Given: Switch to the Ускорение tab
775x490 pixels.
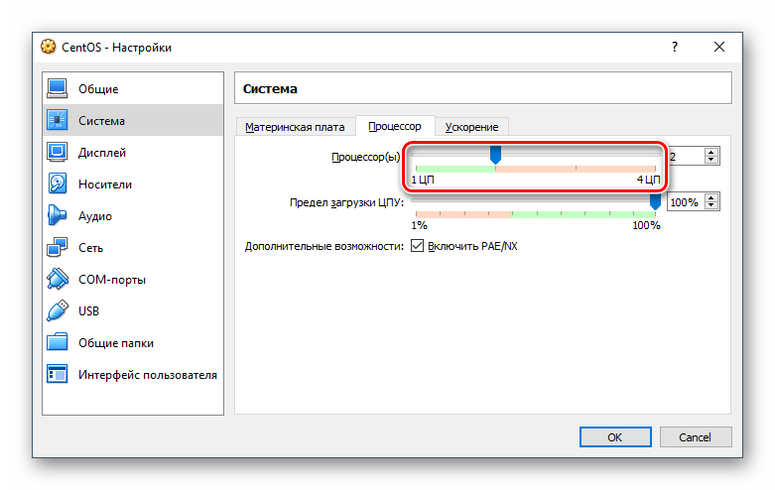Looking at the screenshot, I should coord(472,127).
